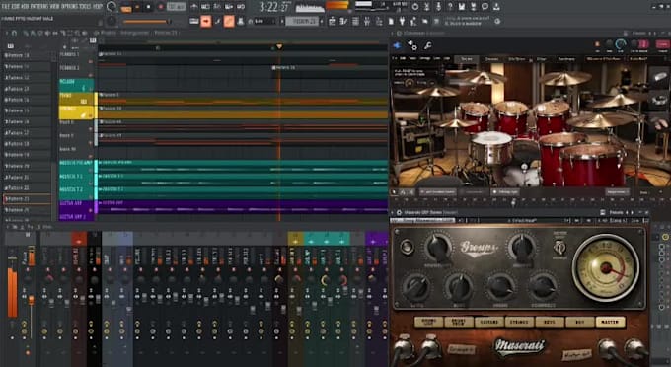Screen dimensions: 671x367
Task: Click Maserati GRP round power button
Action: 407,247
